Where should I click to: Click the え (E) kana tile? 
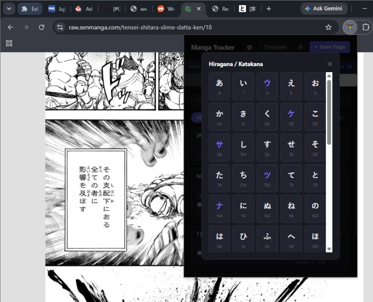coord(291,86)
